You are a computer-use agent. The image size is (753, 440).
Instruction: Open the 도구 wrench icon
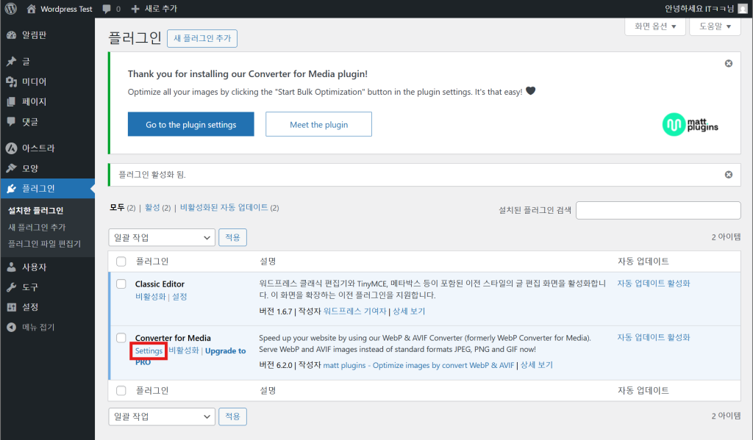point(12,287)
